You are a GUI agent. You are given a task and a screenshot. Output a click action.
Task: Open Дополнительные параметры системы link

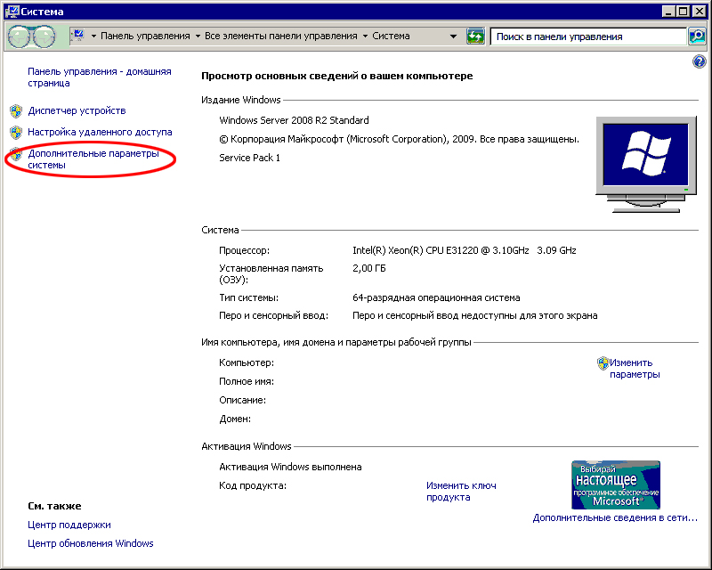click(93, 159)
